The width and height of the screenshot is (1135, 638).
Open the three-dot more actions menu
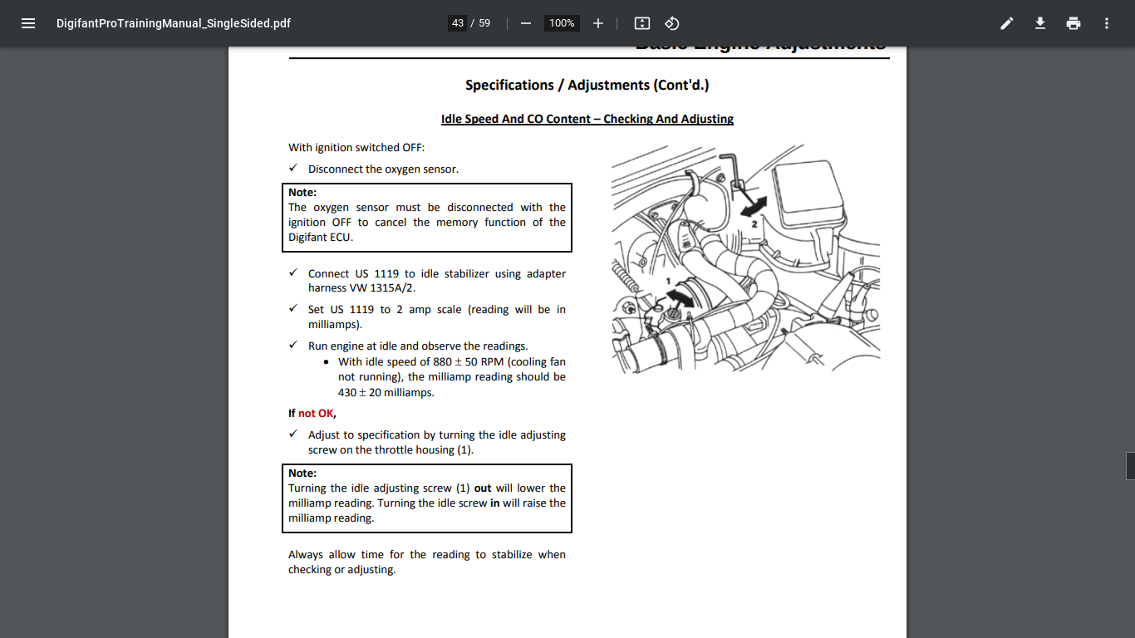(x=1107, y=23)
